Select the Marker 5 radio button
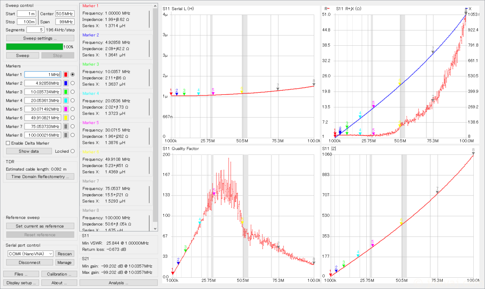Viewport: 485px width, 289px height. click(72, 109)
